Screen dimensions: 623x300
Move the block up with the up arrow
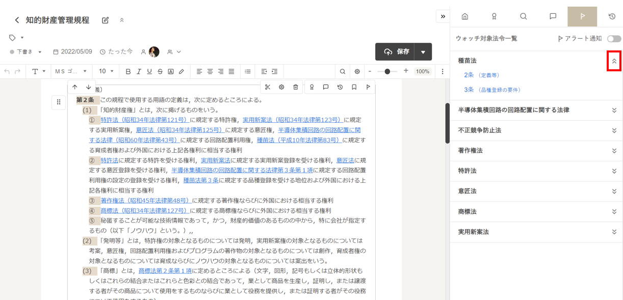75,87
